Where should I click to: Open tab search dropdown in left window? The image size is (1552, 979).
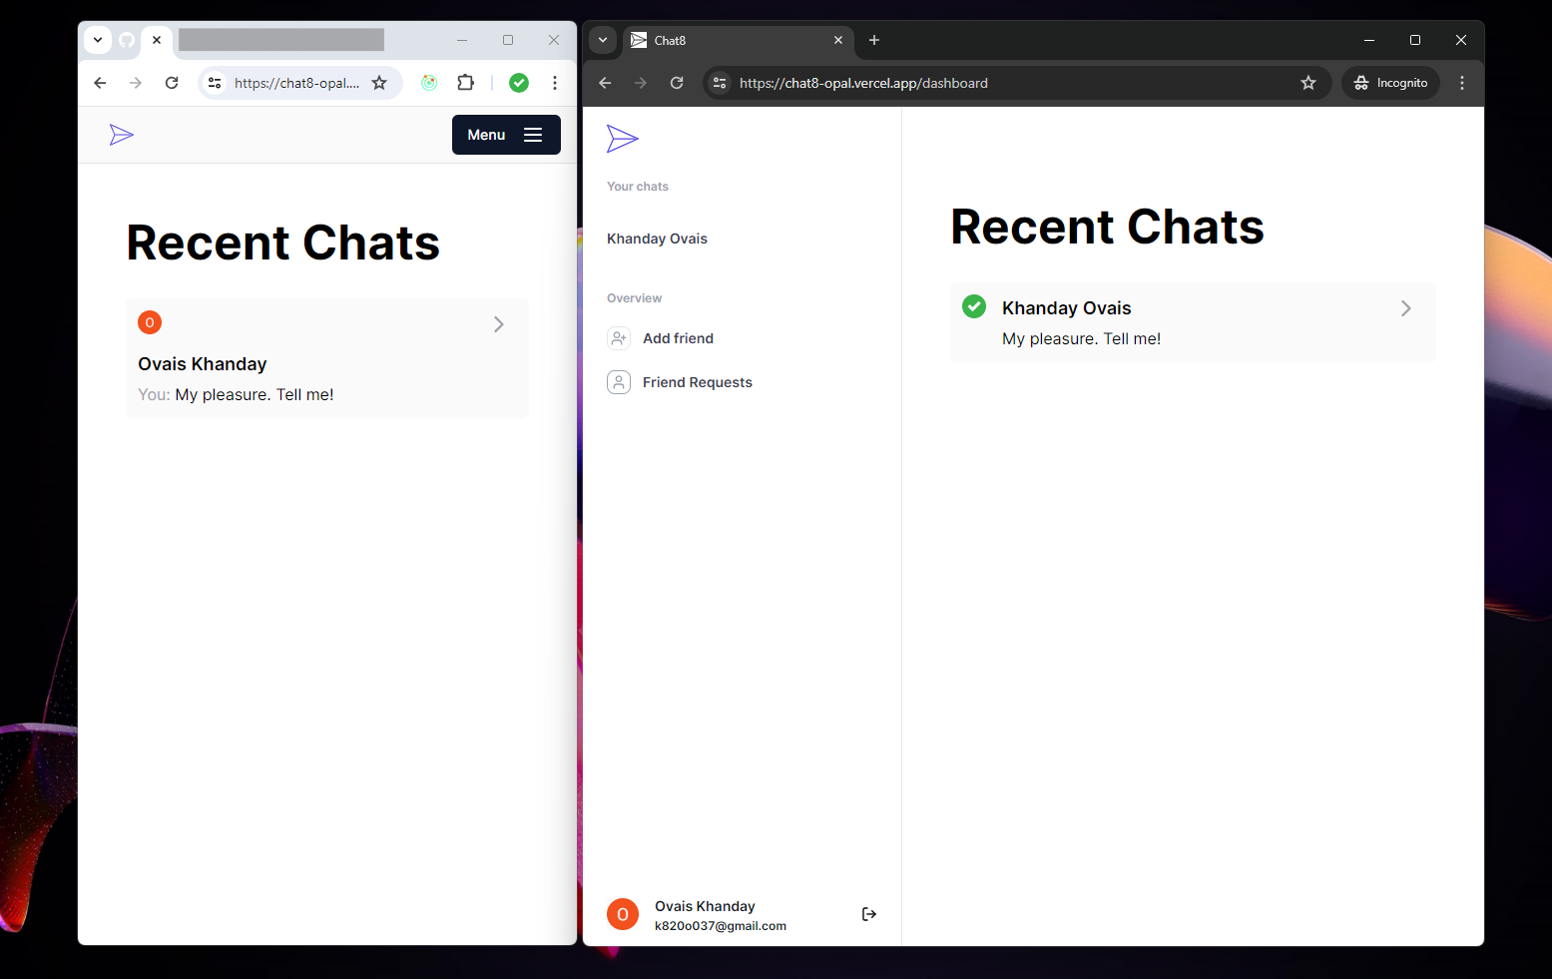pyautogui.click(x=98, y=40)
